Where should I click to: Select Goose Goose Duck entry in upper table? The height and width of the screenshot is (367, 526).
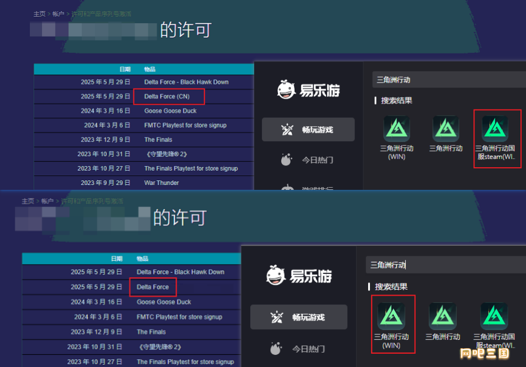[x=171, y=111]
